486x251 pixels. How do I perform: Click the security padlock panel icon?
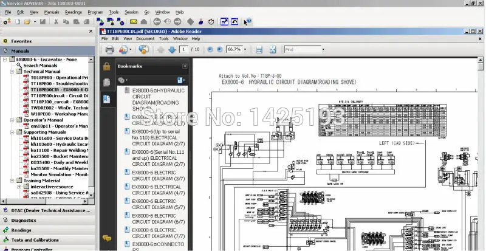pos(107,66)
